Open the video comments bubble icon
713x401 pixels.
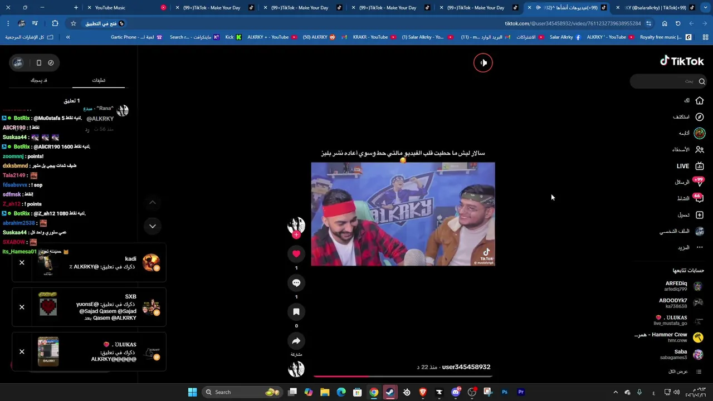[296, 283]
